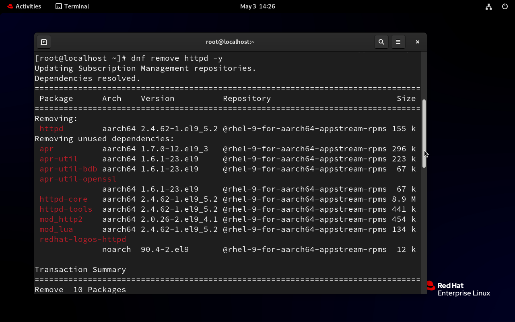Click 'Updating Subscription Management repositories.' line
This screenshot has height=322, width=515.
pos(146,68)
